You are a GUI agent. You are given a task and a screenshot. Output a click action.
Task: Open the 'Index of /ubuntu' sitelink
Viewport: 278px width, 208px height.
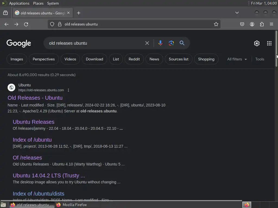click(32, 140)
